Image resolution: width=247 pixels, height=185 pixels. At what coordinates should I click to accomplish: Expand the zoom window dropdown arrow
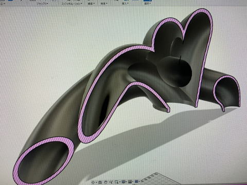coord(120,182)
